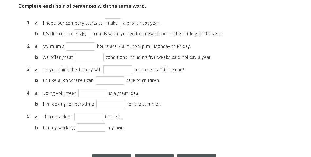This screenshot has height=157, width=311.
Task: Click the blank after 'My mum's'
Action: 80,46
